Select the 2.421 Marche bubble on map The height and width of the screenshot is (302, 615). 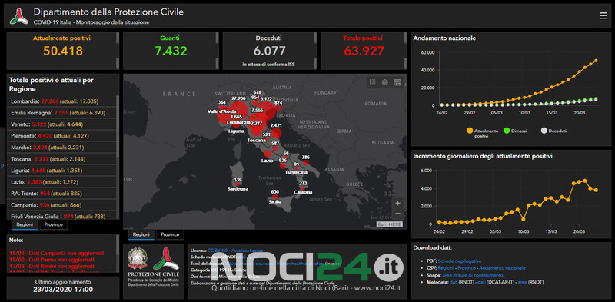click(x=277, y=133)
